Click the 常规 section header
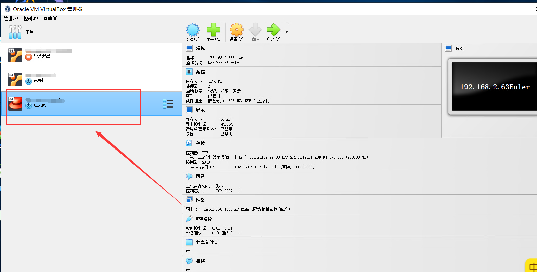Screen dimensions: 537x272 pyautogui.click(x=200, y=49)
